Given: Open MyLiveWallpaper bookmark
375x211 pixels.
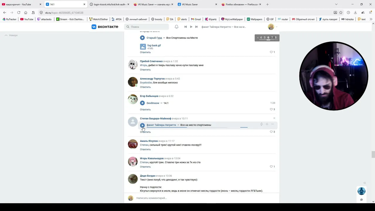Looking at the screenshot, I should point(232,19).
